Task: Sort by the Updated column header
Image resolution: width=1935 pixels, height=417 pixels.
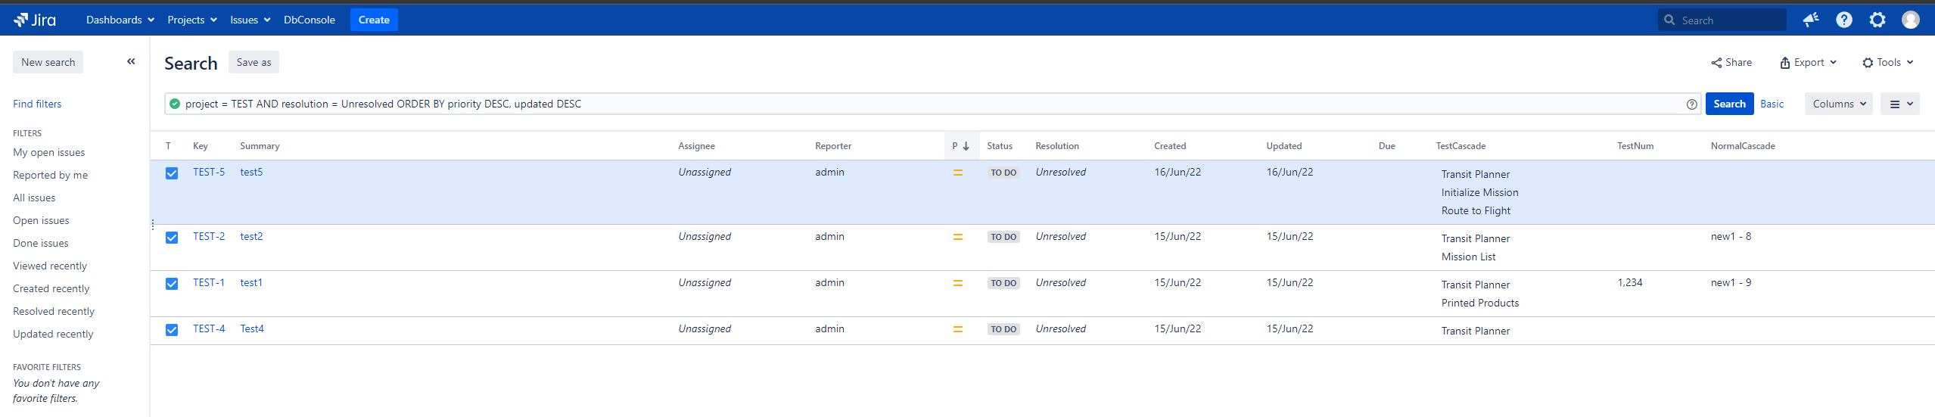Action: (x=1284, y=146)
